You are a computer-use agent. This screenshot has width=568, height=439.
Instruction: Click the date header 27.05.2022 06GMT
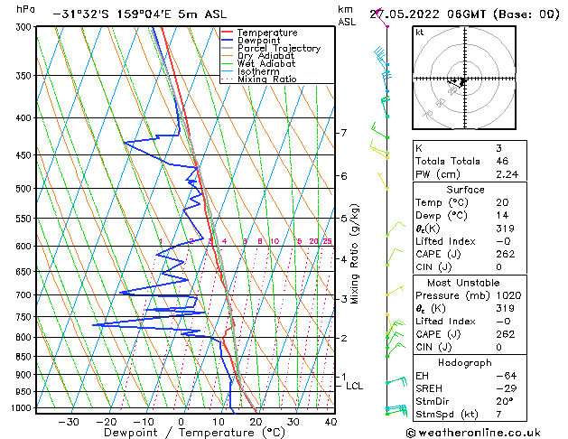click(428, 14)
